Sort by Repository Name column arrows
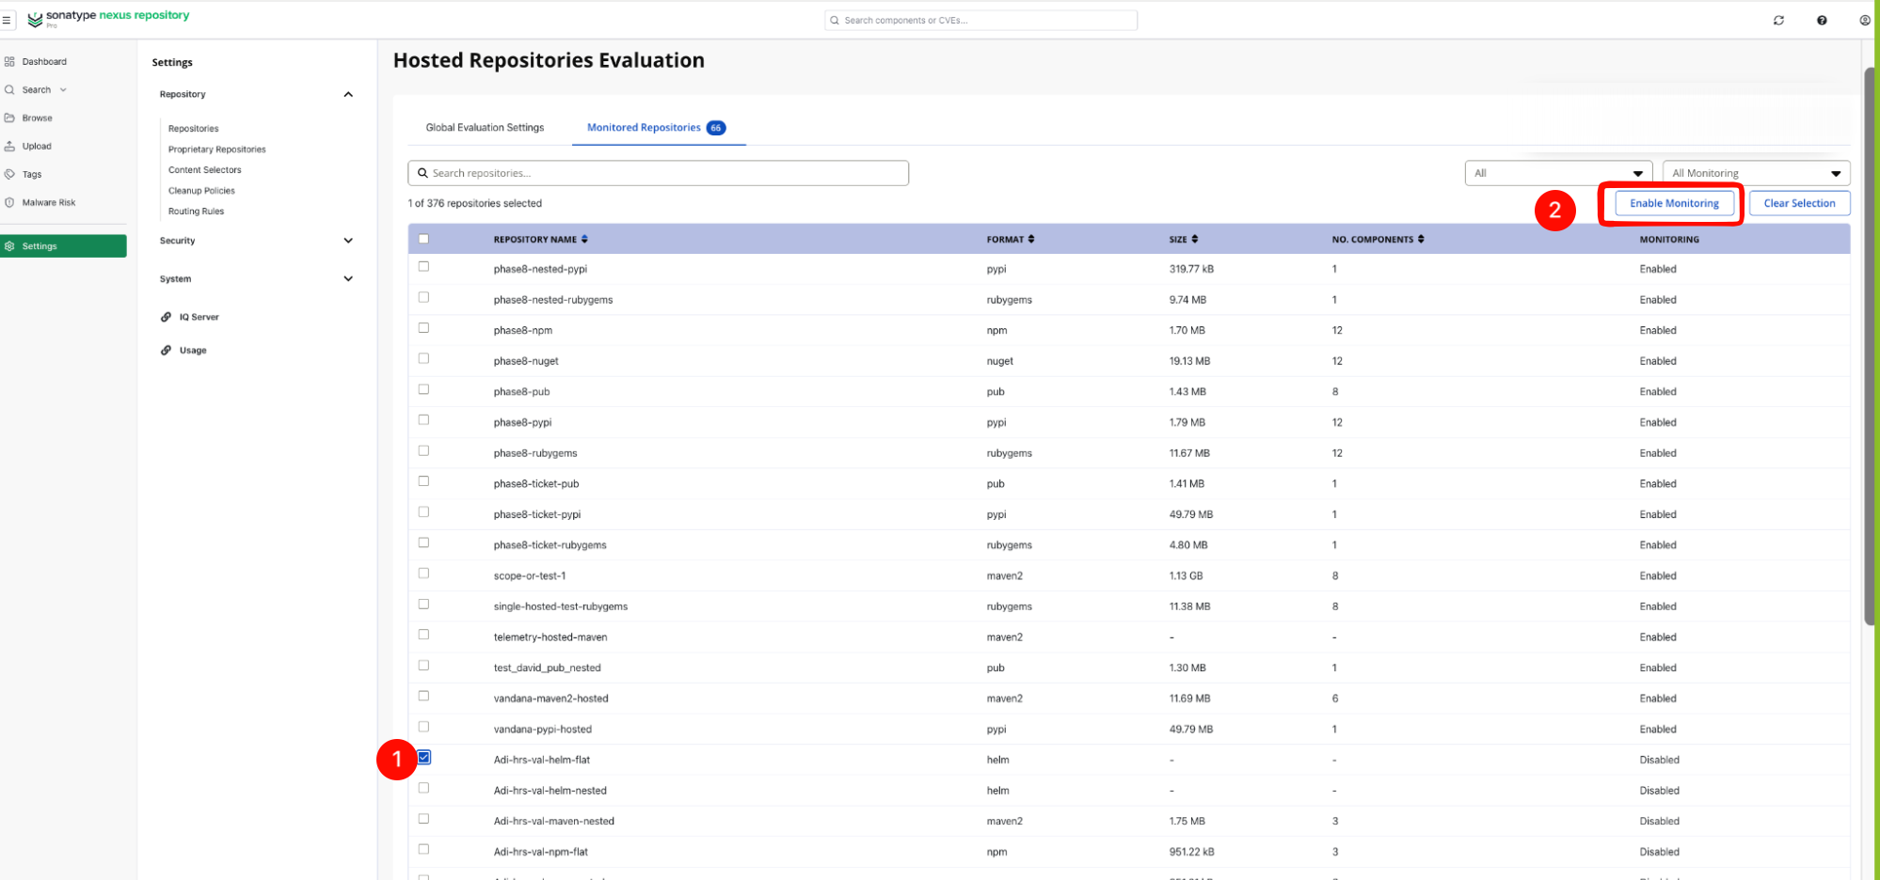 [x=584, y=240]
